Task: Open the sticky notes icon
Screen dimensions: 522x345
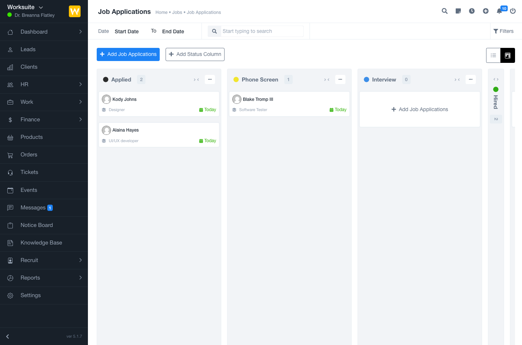Action: point(458,11)
